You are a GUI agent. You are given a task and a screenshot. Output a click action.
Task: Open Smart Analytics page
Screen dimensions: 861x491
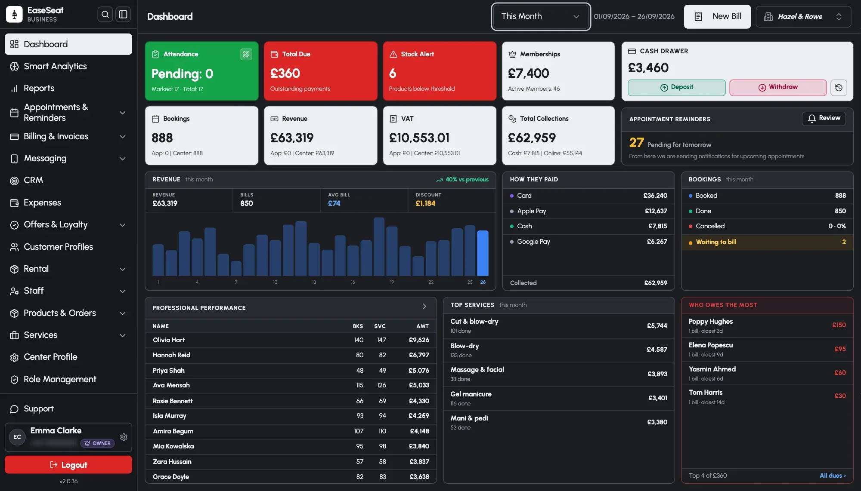[68, 66]
